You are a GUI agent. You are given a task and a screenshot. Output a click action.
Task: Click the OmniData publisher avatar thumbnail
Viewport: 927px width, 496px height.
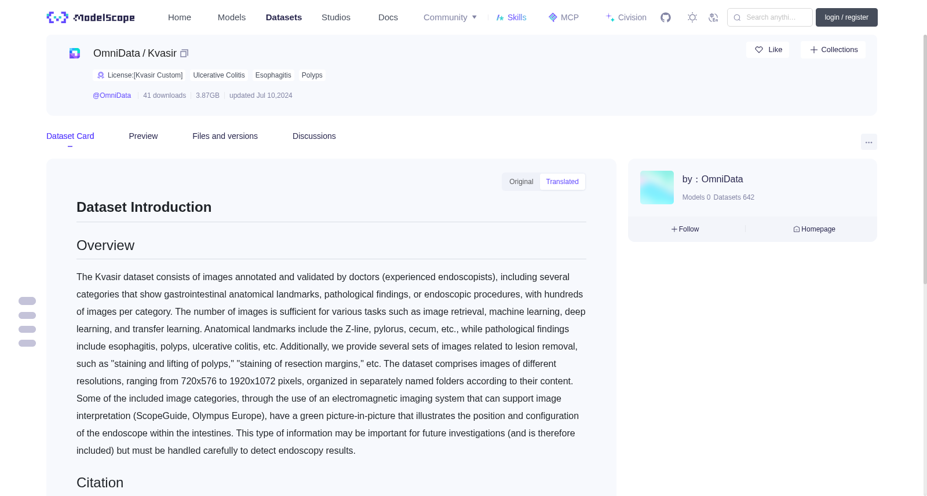pos(657,188)
